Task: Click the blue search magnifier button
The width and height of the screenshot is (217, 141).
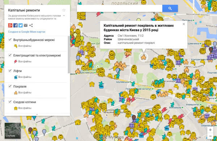Action: [170, 8]
